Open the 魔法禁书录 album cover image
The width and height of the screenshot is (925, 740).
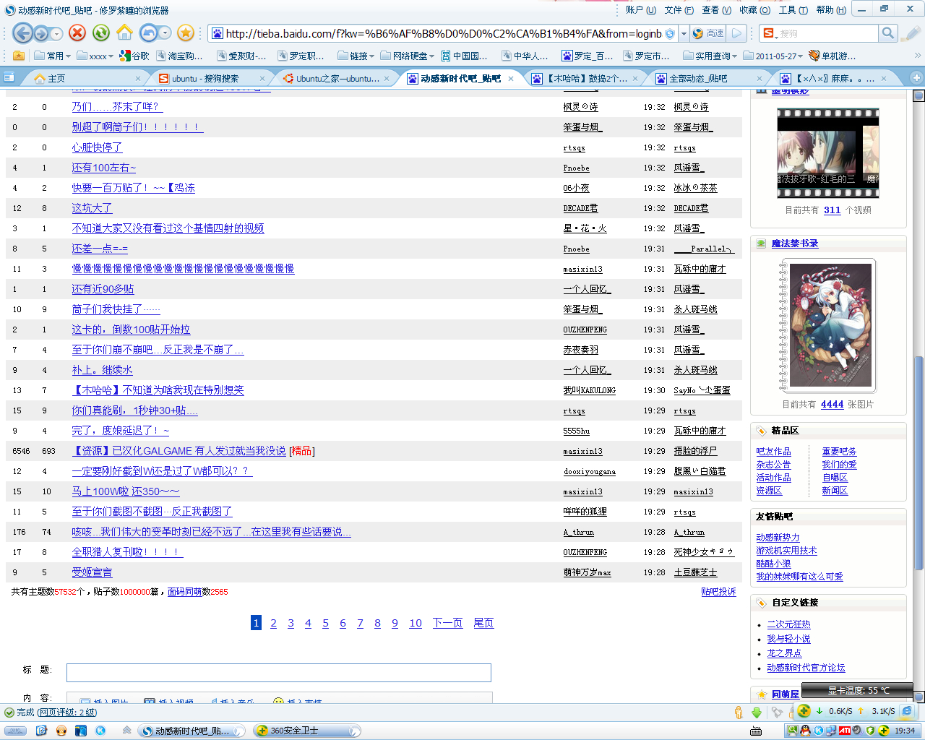(830, 325)
